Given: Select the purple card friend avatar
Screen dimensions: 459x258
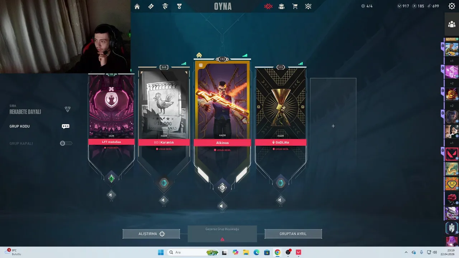Looking at the screenshot, I should (452, 72).
